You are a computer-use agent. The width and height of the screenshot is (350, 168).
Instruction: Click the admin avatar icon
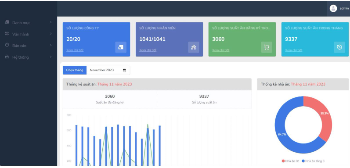click(333, 8)
